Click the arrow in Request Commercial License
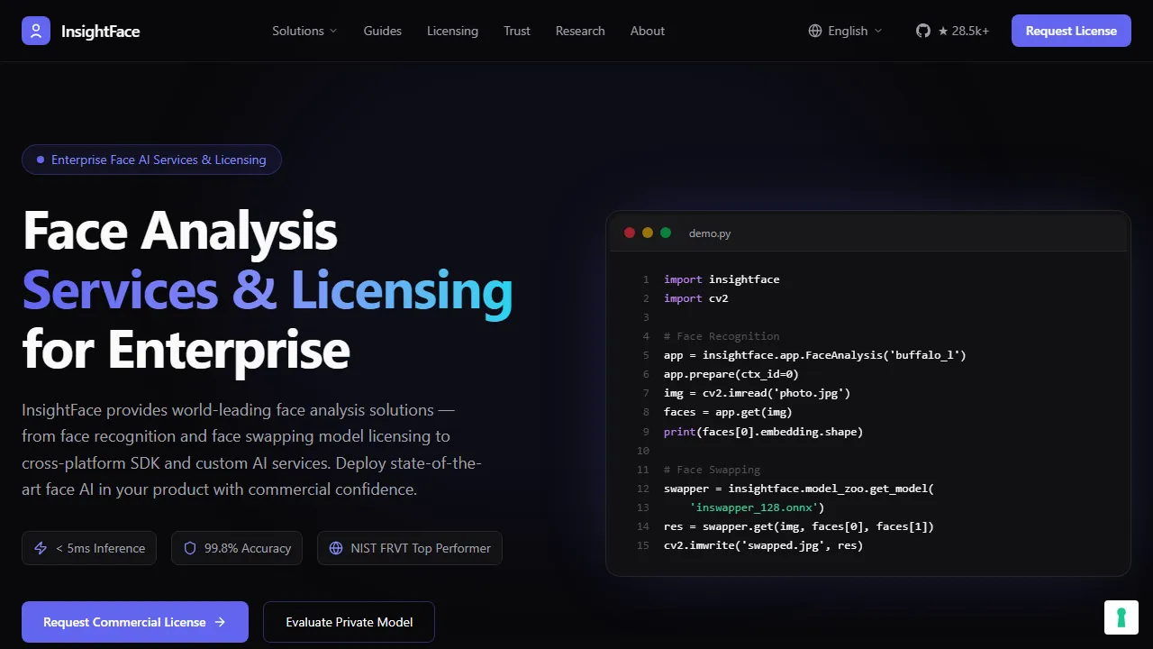 (x=220, y=622)
